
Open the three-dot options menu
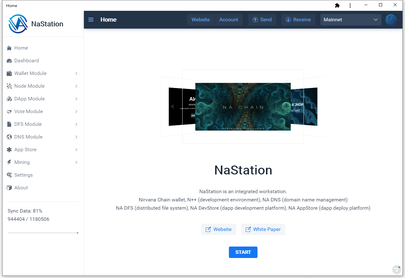click(350, 5)
